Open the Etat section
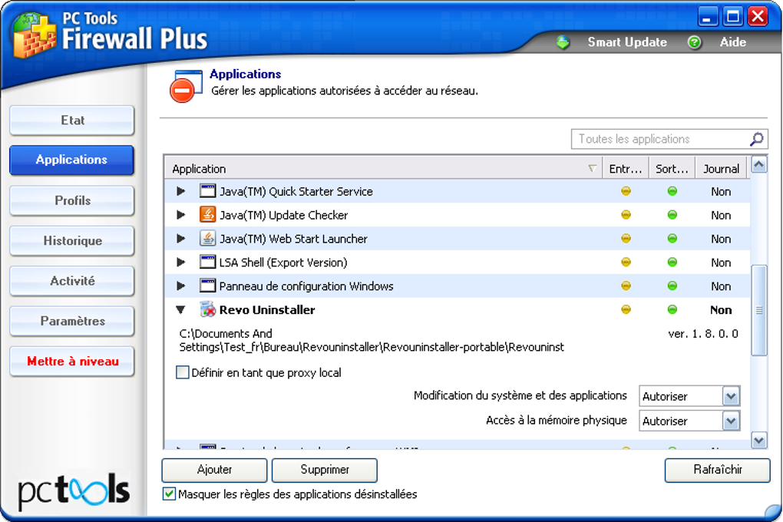The width and height of the screenshot is (783, 522). click(x=72, y=121)
